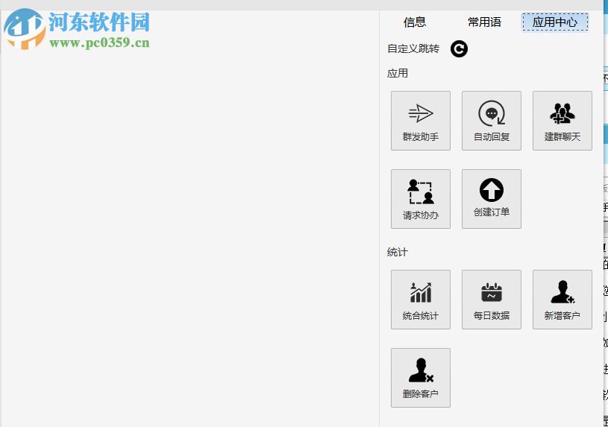Viewport: 608px width, 427px height.
Task: Click the 应用 section heading
Action: pos(398,73)
